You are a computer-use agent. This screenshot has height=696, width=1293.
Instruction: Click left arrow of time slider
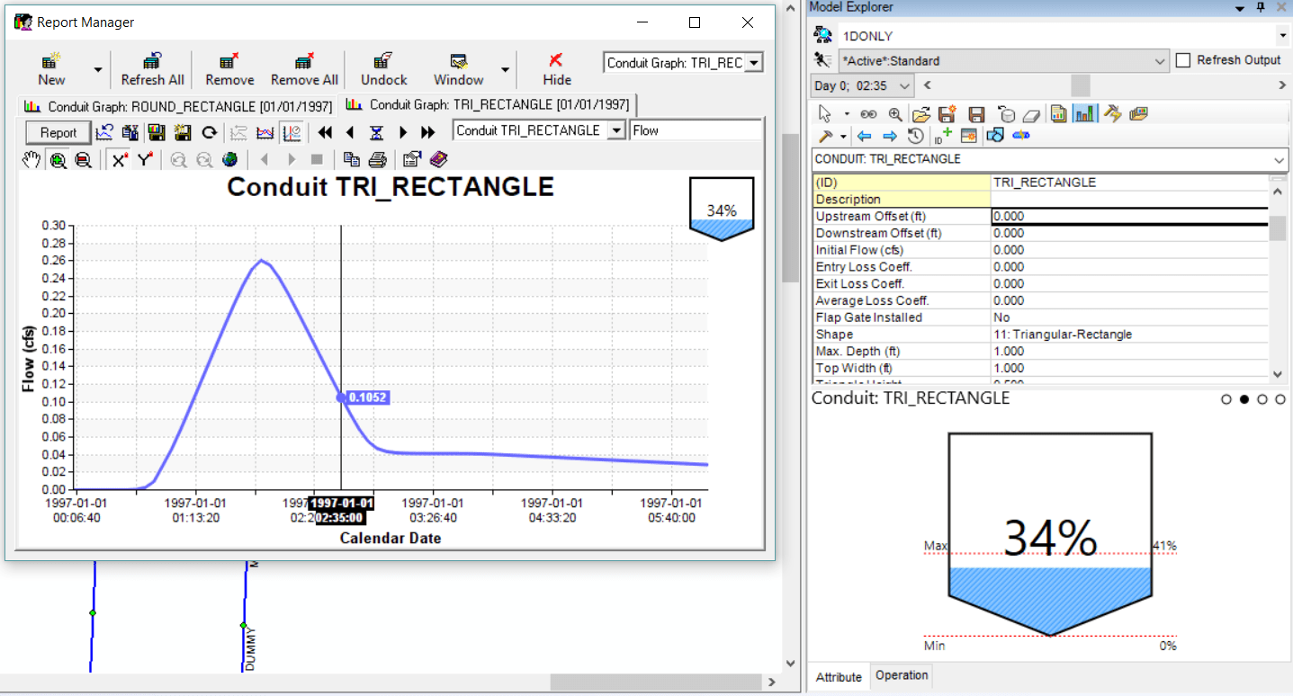tap(927, 85)
